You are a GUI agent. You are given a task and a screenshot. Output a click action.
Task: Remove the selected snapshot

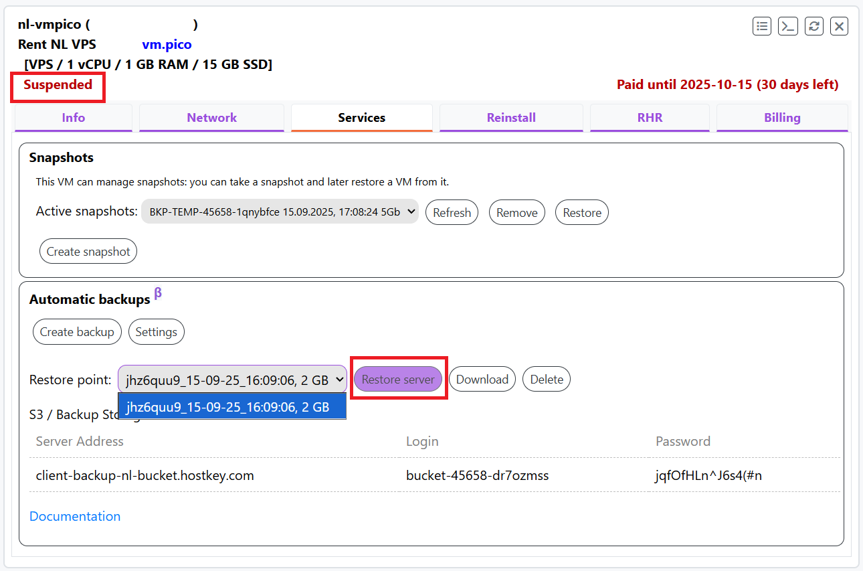[x=516, y=212]
